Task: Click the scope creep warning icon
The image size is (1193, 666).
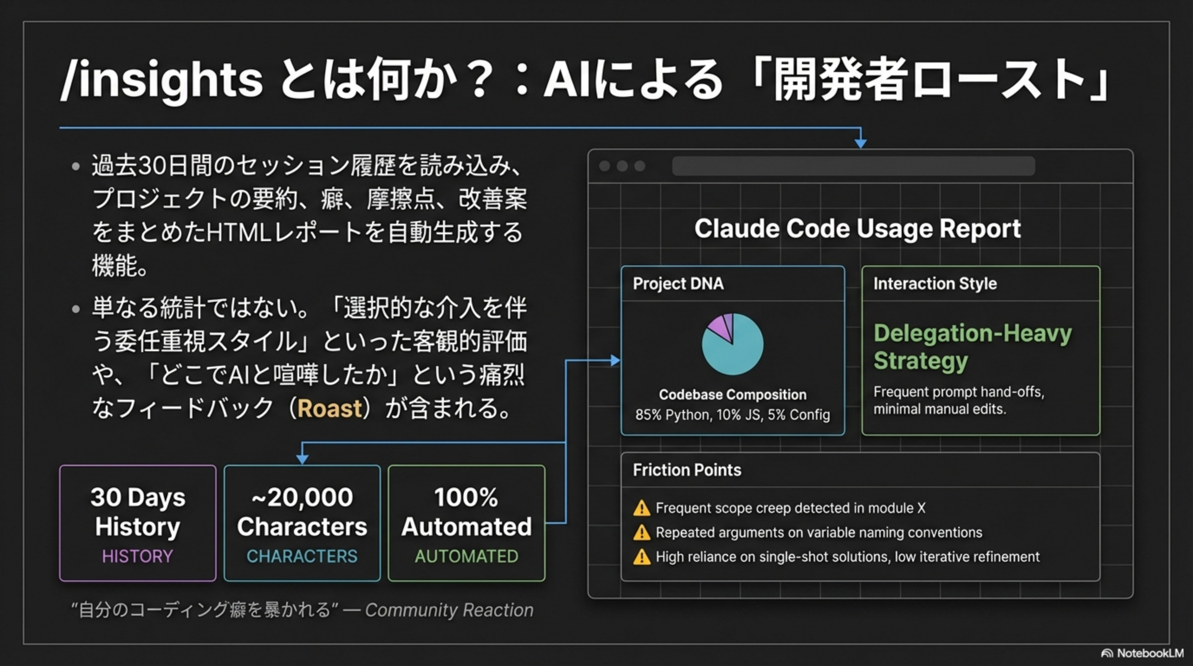Action: 642,508
